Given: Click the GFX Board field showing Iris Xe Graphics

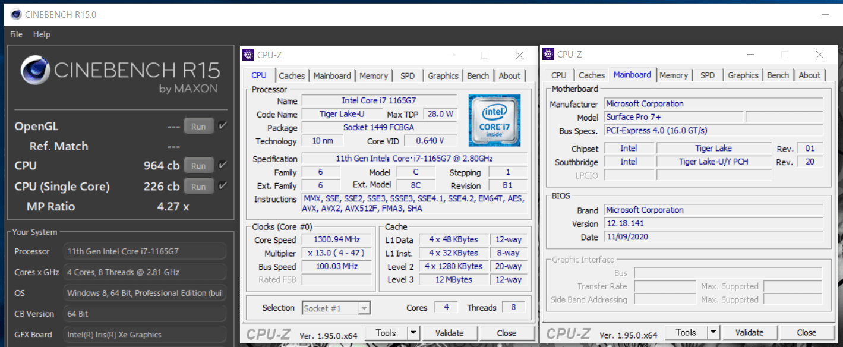Looking at the screenshot, I should (x=145, y=335).
